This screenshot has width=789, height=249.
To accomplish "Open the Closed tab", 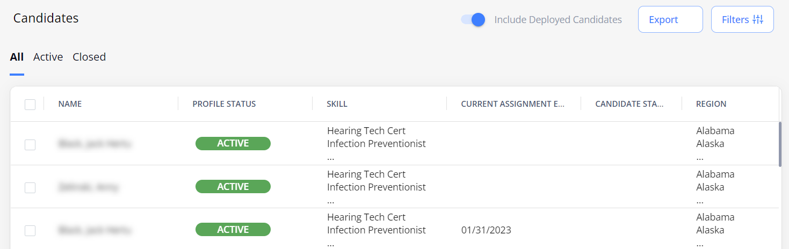I will 89,57.
